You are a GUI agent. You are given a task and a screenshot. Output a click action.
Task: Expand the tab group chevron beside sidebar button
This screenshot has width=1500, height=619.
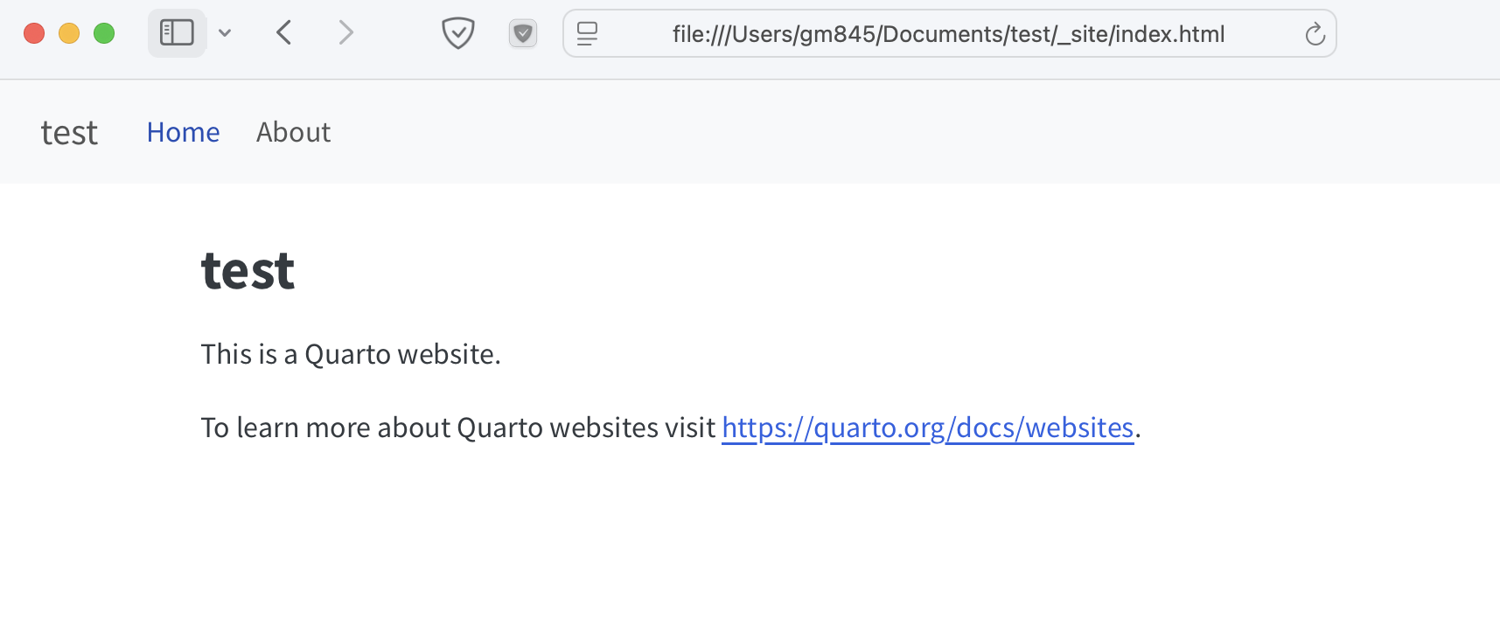[x=225, y=33]
